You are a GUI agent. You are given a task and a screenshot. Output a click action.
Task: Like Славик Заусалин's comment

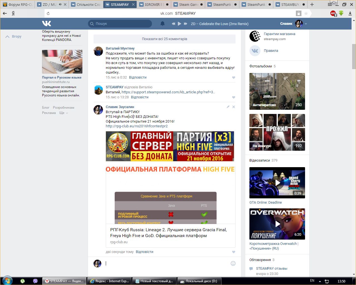(234, 252)
